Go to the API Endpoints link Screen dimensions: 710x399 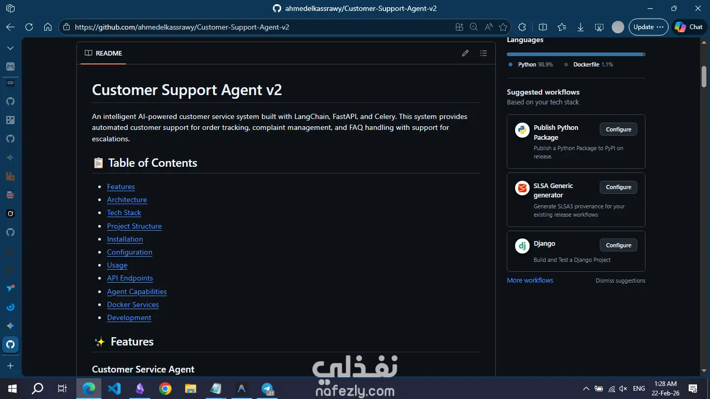coord(130,278)
